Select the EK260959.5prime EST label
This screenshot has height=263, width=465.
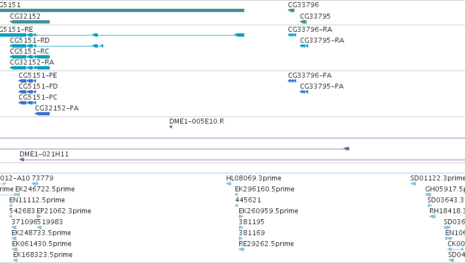(268, 211)
